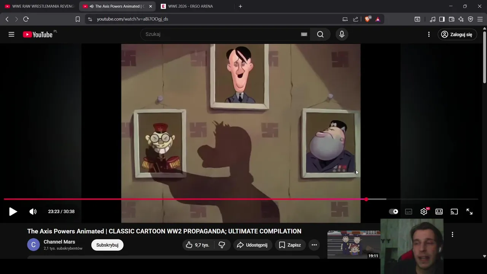The height and width of the screenshot is (274, 487).
Task: Click the Zaloguj się sign-in button
Action: 457,34
